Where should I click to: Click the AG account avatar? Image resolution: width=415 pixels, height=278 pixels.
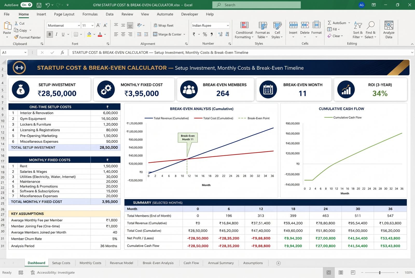(x=362, y=5)
